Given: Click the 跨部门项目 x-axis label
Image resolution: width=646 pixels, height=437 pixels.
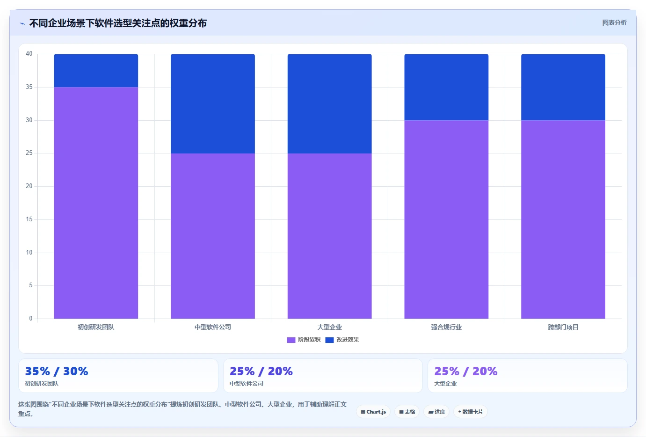Looking at the screenshot, I should [563, 327].
